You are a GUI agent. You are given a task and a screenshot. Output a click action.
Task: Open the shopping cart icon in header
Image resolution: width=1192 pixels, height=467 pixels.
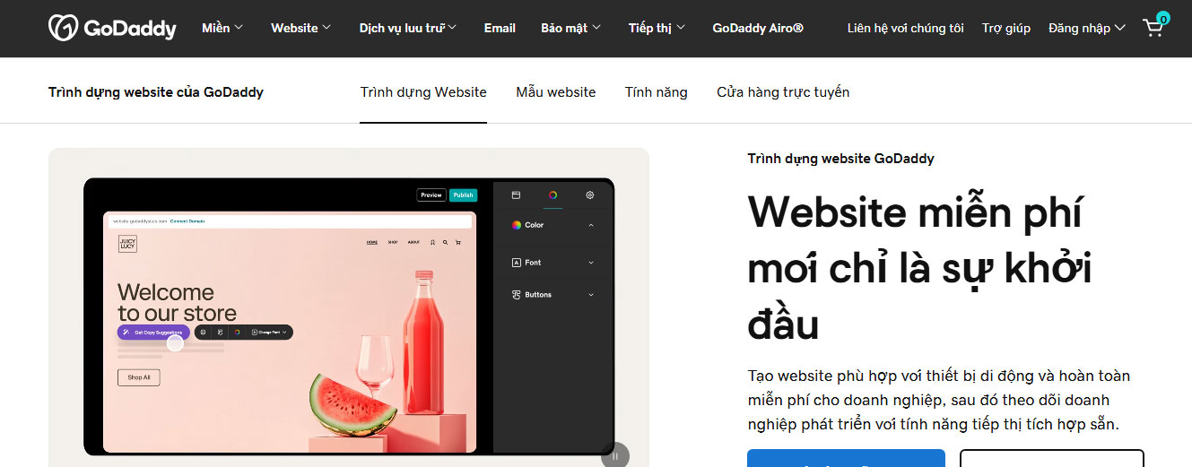1154,27
